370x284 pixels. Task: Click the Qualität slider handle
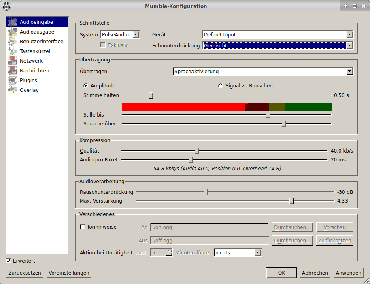197,151
